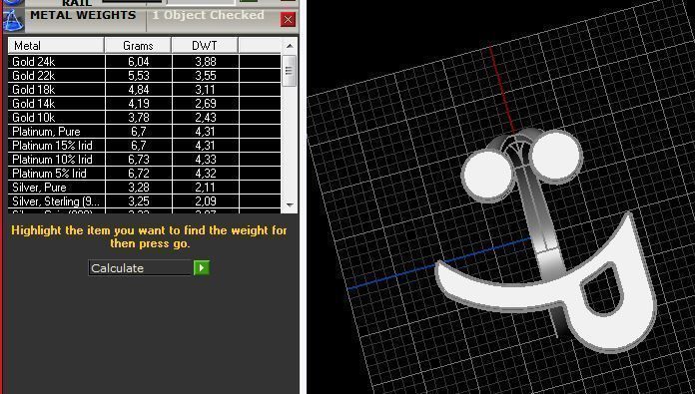The width and height of the screenshot is (695, 394).
Task: Select the Gold 10k row
Action: click(x=145, y=118)
